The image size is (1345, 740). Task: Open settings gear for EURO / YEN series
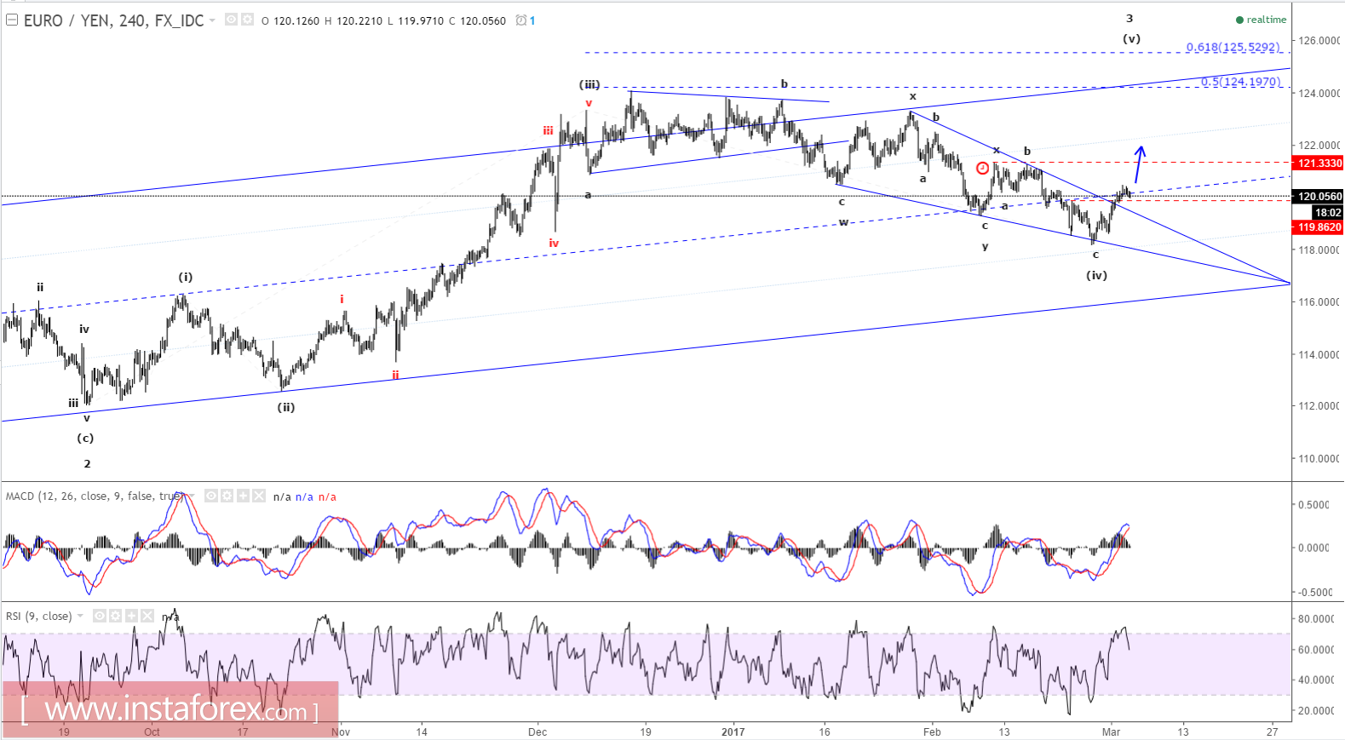coord(247,20)
